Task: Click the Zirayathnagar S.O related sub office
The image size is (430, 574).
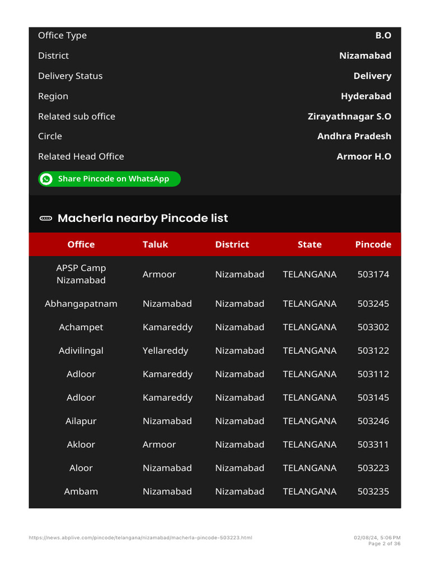Action: [349, 117]
